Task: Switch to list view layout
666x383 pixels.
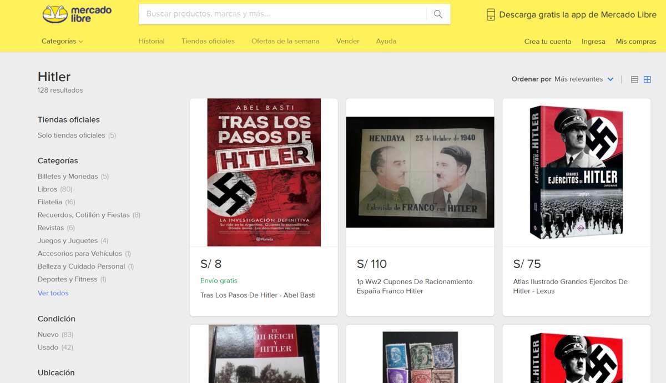Action: tap(634, 79)
